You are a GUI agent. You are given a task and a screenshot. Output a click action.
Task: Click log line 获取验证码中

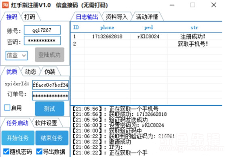107,131
